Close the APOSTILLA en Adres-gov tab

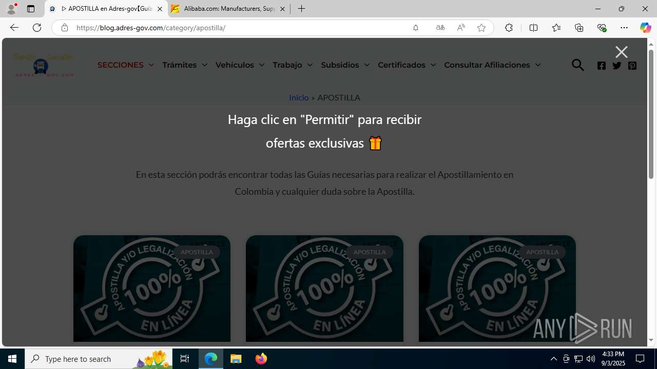(160, 9)
